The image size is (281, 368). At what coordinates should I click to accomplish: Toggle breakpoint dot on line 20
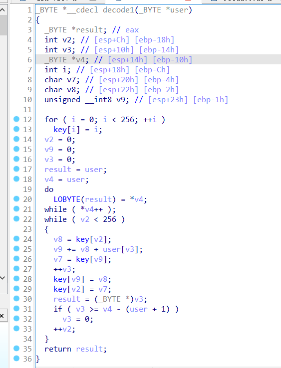16,199
